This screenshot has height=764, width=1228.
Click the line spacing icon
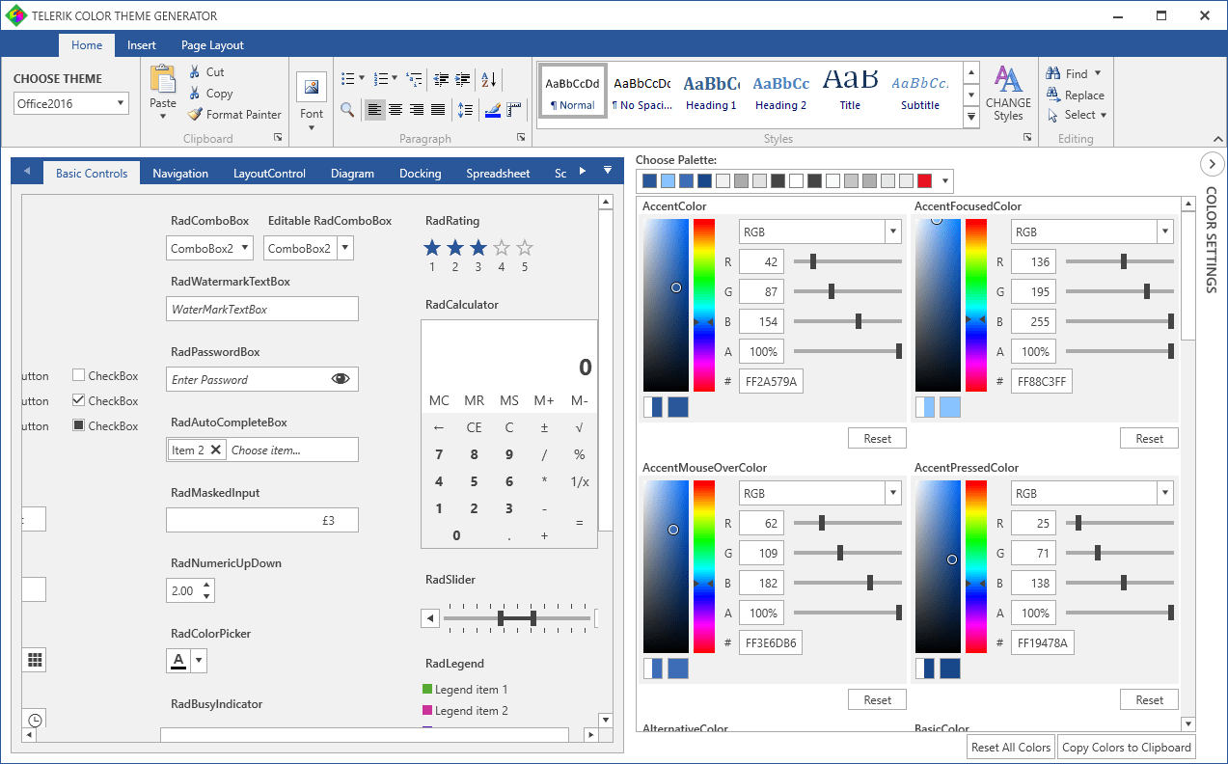coord(466,110)
